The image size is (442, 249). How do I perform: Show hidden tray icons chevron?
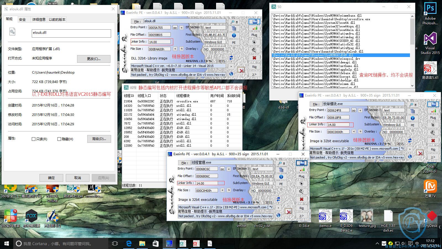click(377, 243)
